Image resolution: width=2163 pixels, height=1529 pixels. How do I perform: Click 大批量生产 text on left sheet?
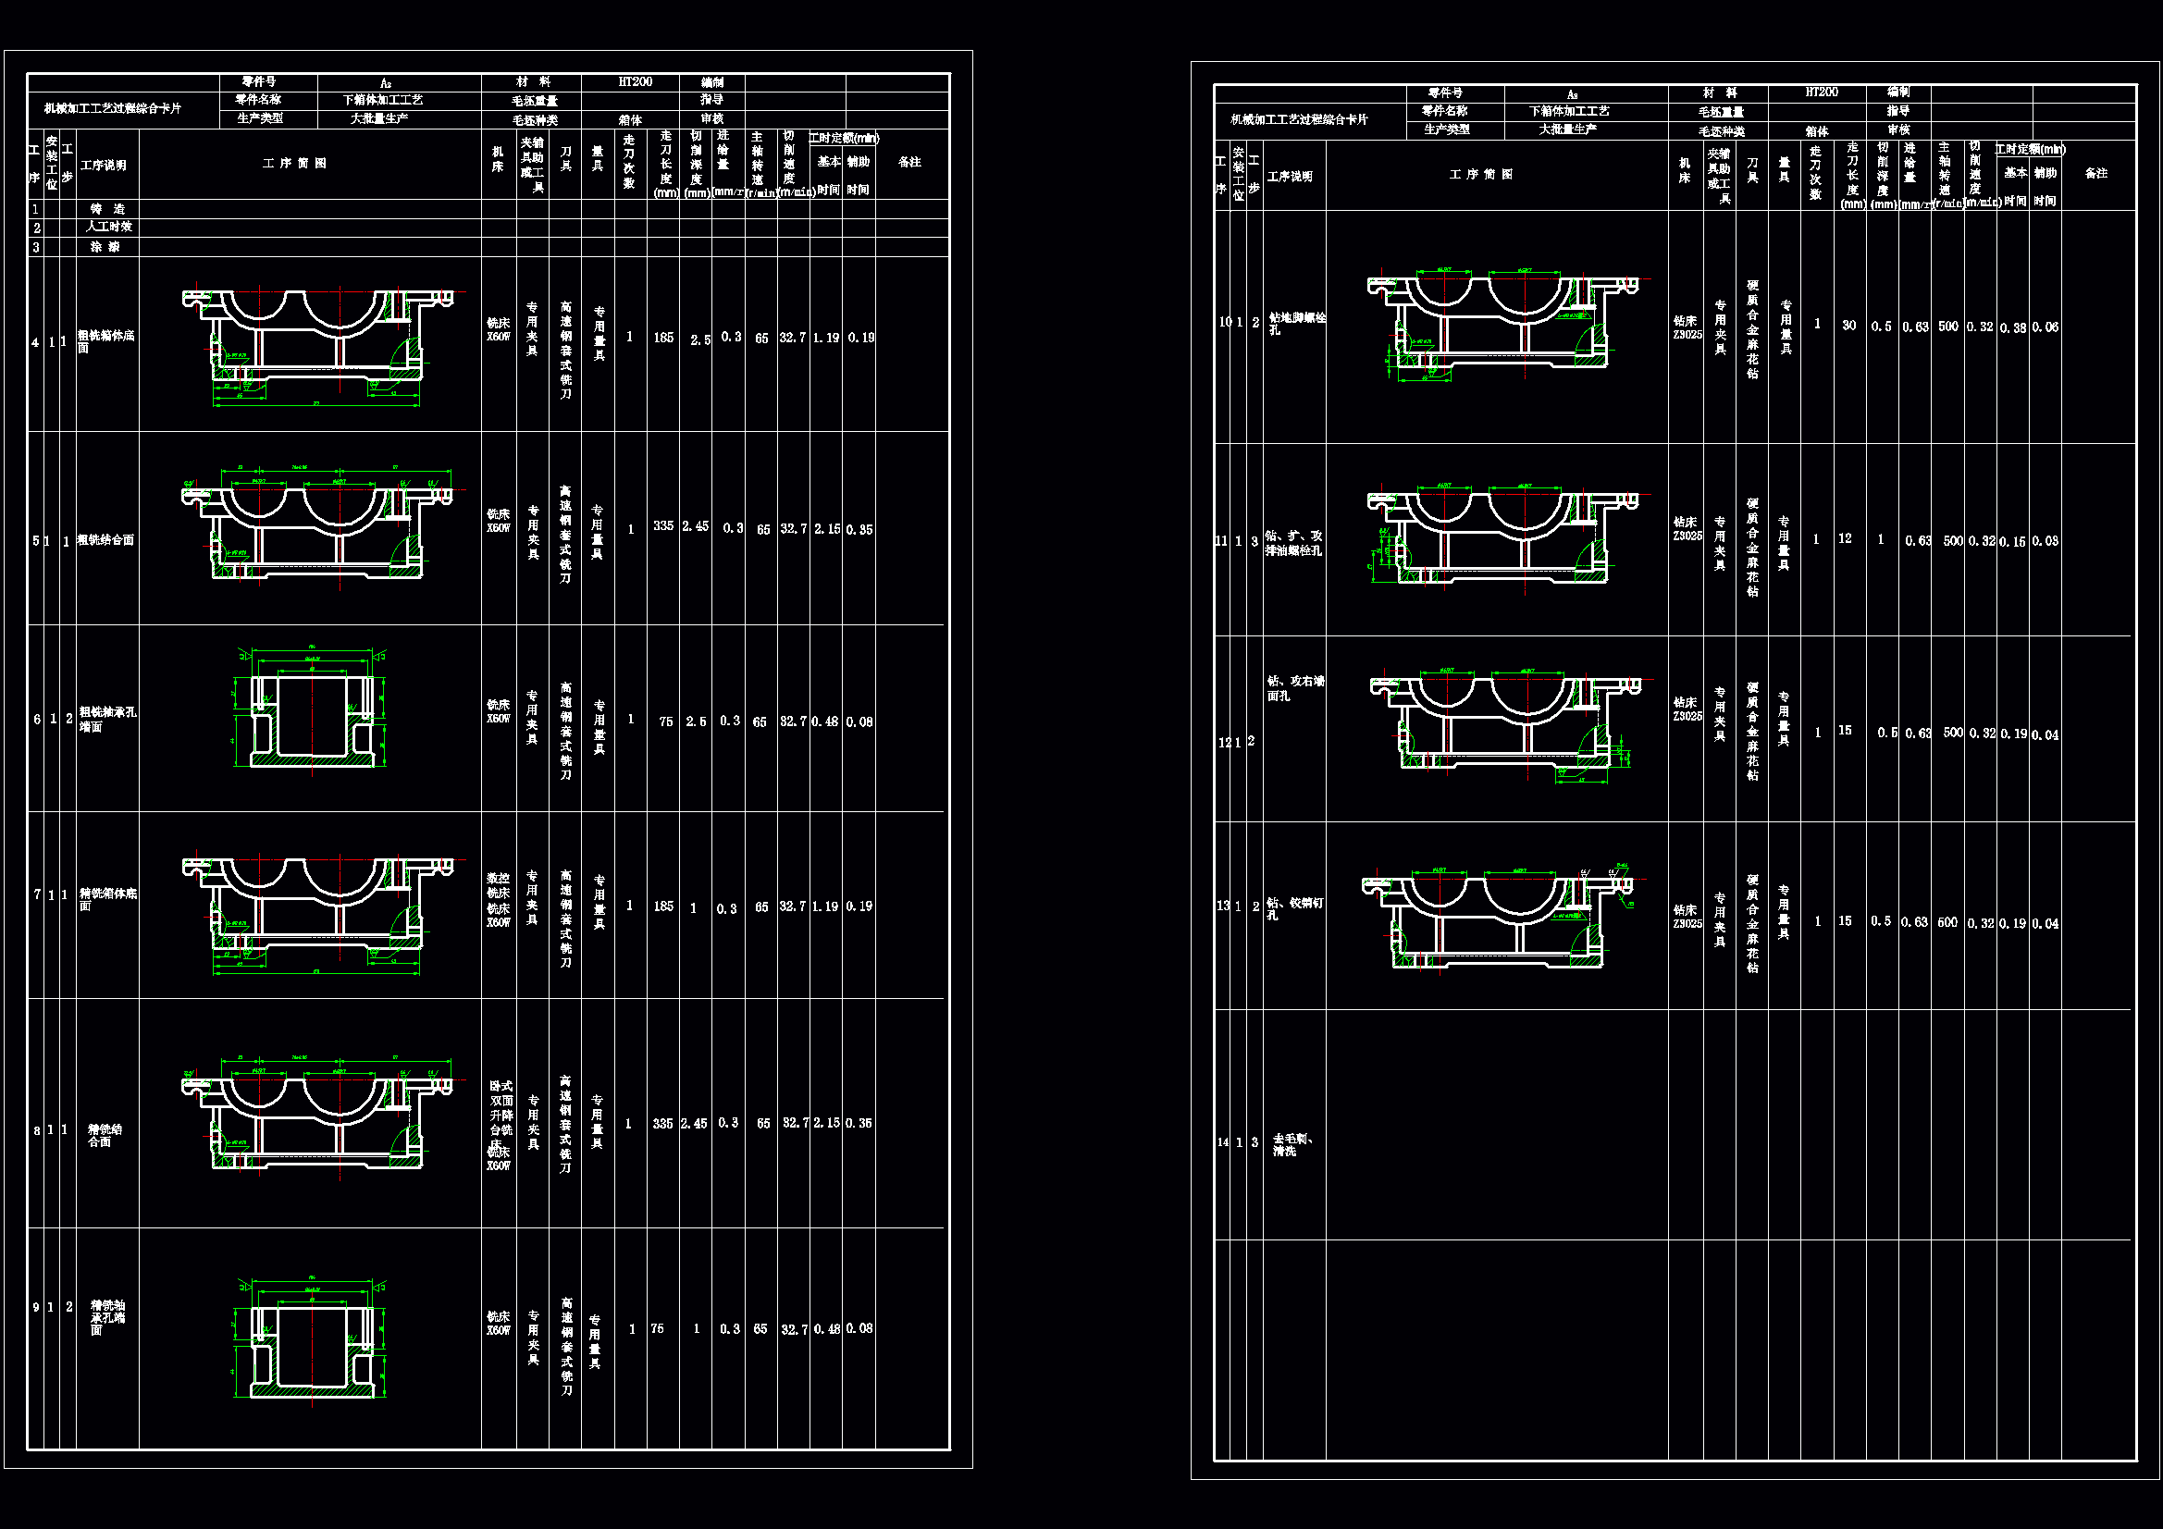(378, 118)
